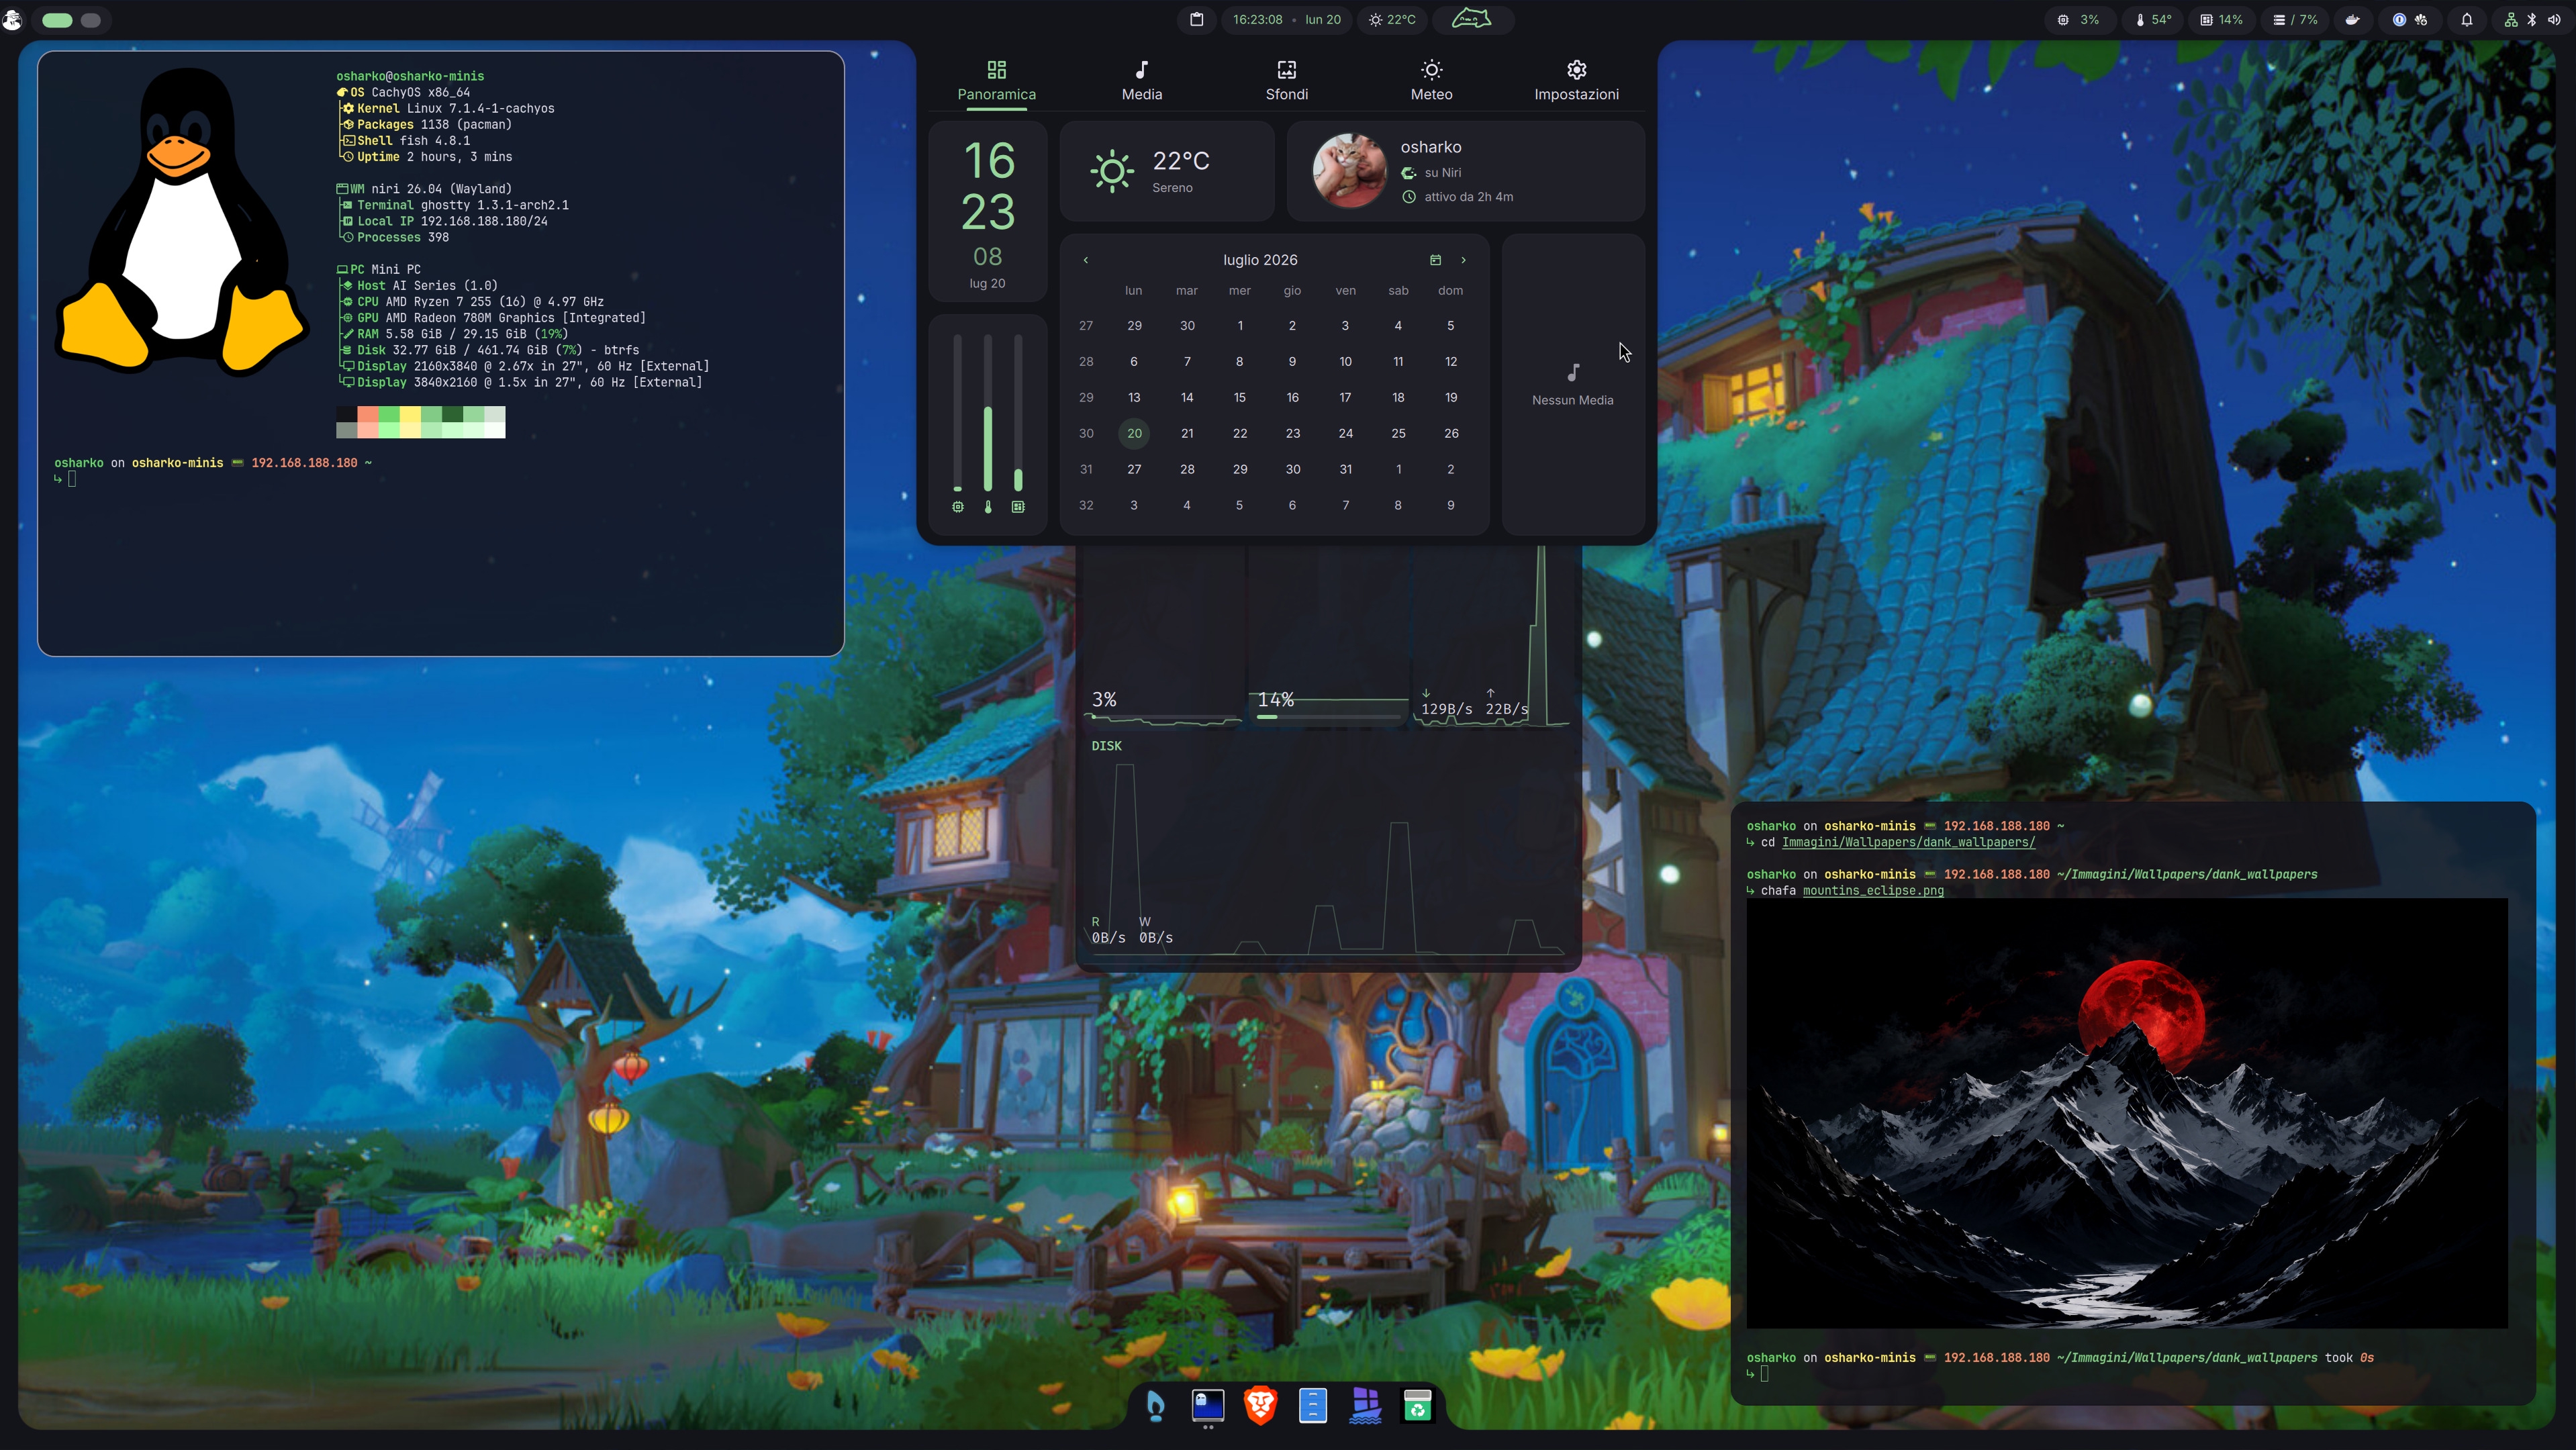Open the launcher icon in the top-left corner
This screenshot has width=2576, height=1450.
coord(12,19)
